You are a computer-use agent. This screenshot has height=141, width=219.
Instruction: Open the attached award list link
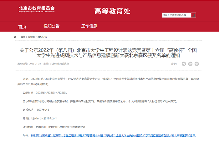coord(113,135)
